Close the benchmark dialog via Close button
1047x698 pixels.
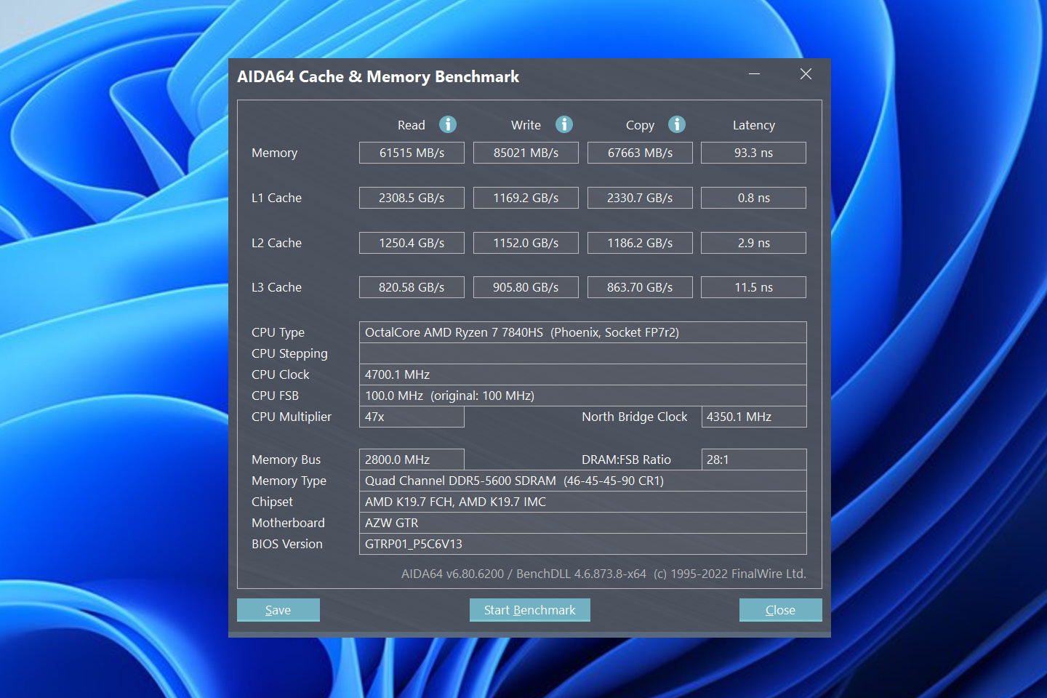click(x=781, y=610)
